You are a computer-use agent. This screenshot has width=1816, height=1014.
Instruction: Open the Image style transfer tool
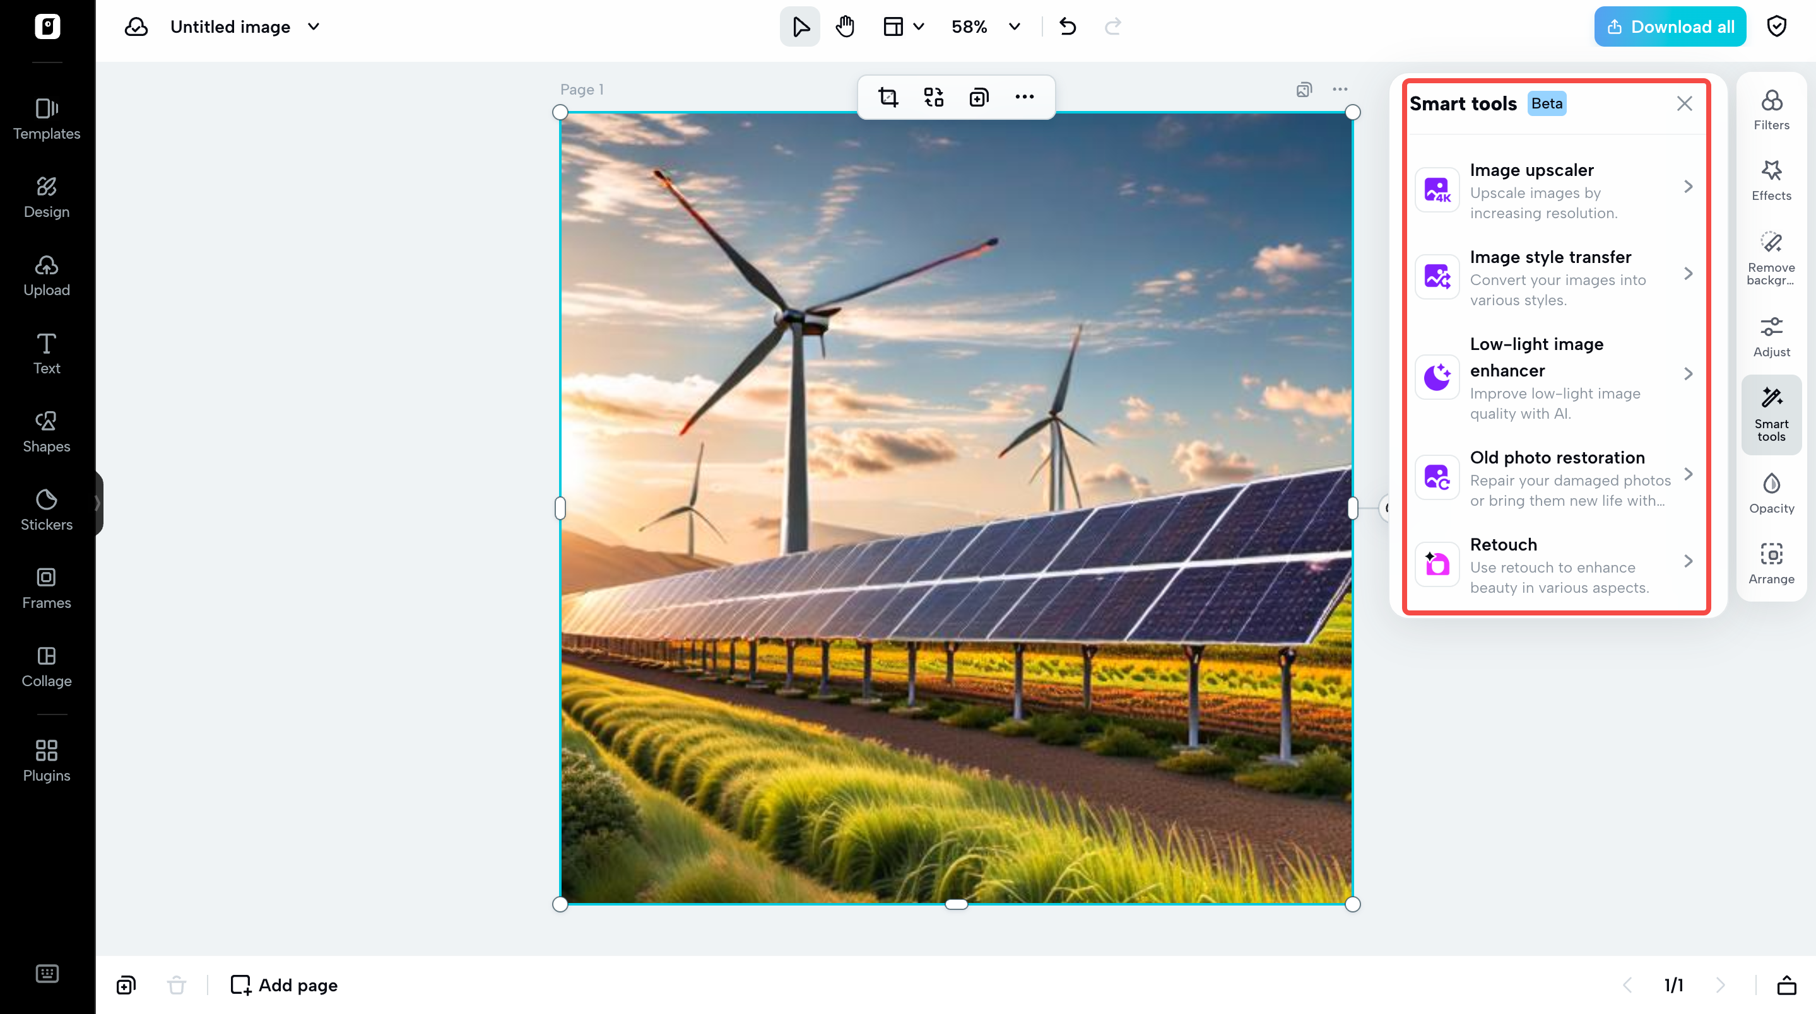click(x=1555, y=277)
